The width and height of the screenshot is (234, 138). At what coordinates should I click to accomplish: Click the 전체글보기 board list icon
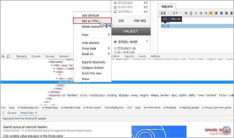(115, 48)
